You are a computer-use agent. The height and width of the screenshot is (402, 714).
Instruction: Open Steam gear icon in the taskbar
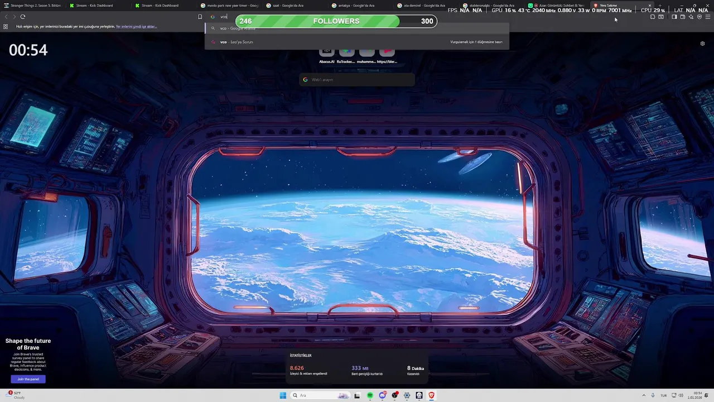coord(407,395)
